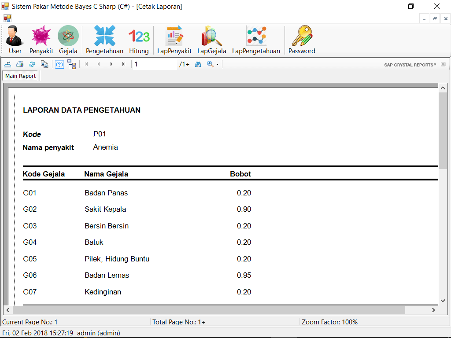
Task: Open the Pengetahuan module
Action: [x=104, y=40]
